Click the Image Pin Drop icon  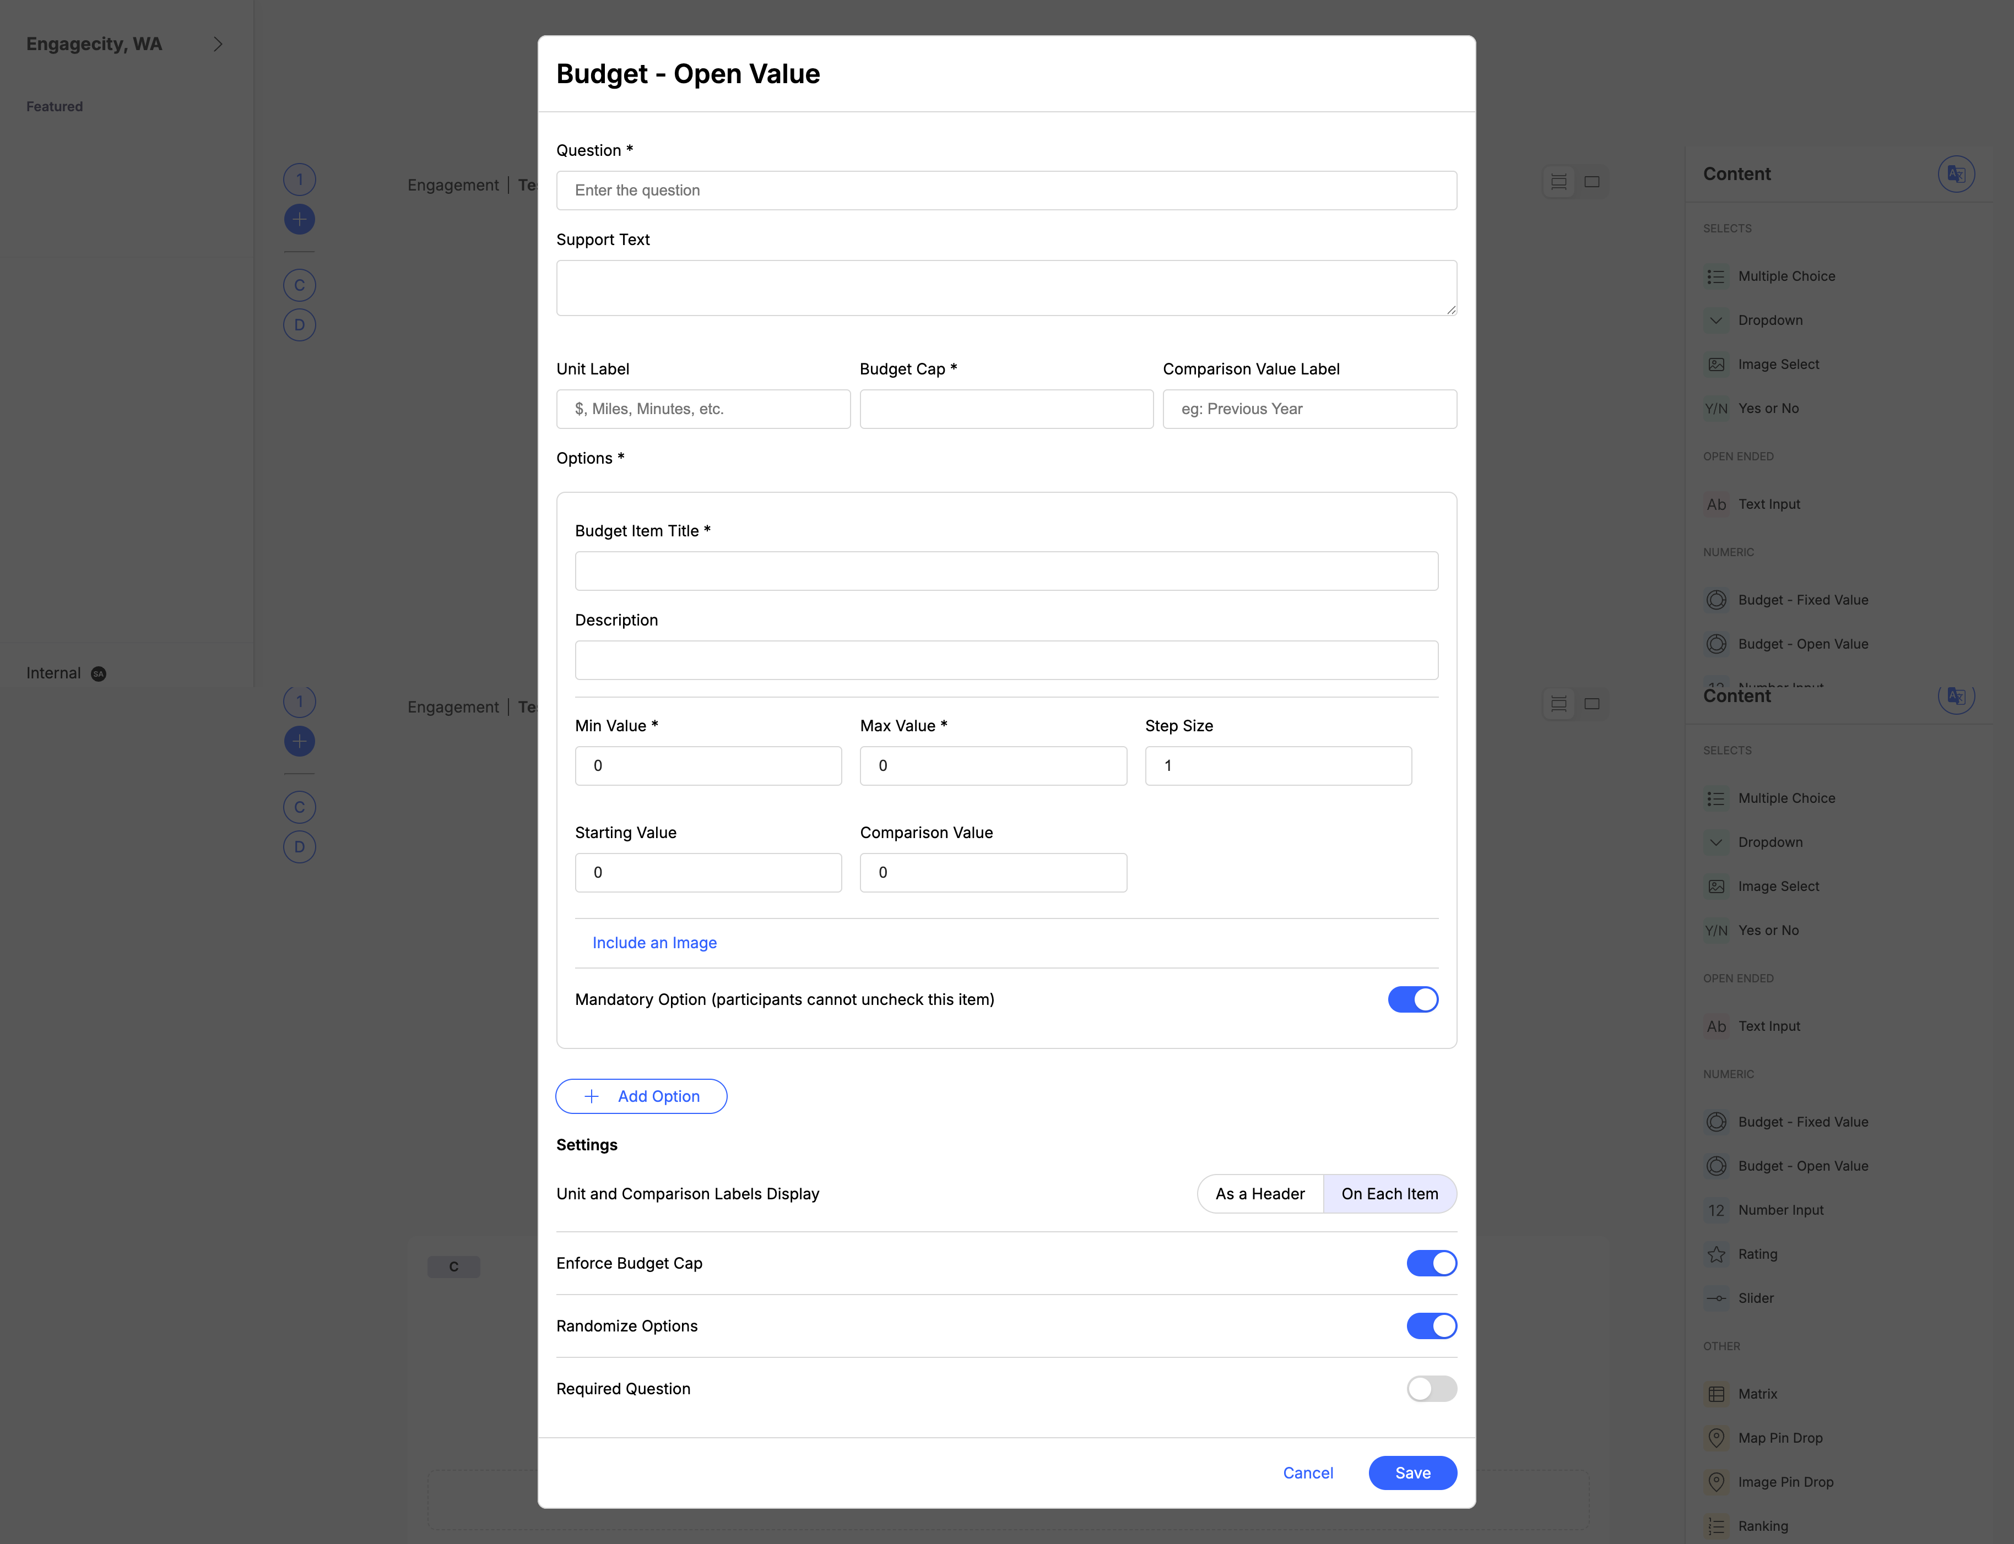pos(1715,1482)
